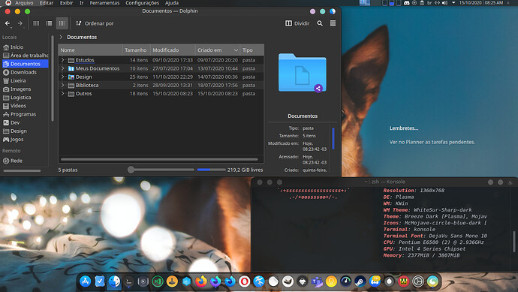Open the Ajuda menu

pyautogui.click(x=172, y=3)
